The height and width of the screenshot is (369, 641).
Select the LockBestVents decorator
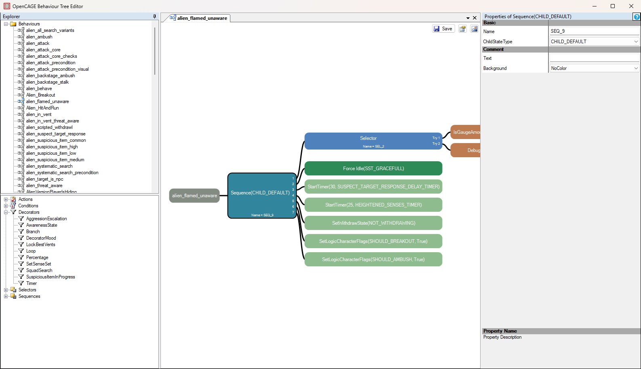tap(40, 245)
